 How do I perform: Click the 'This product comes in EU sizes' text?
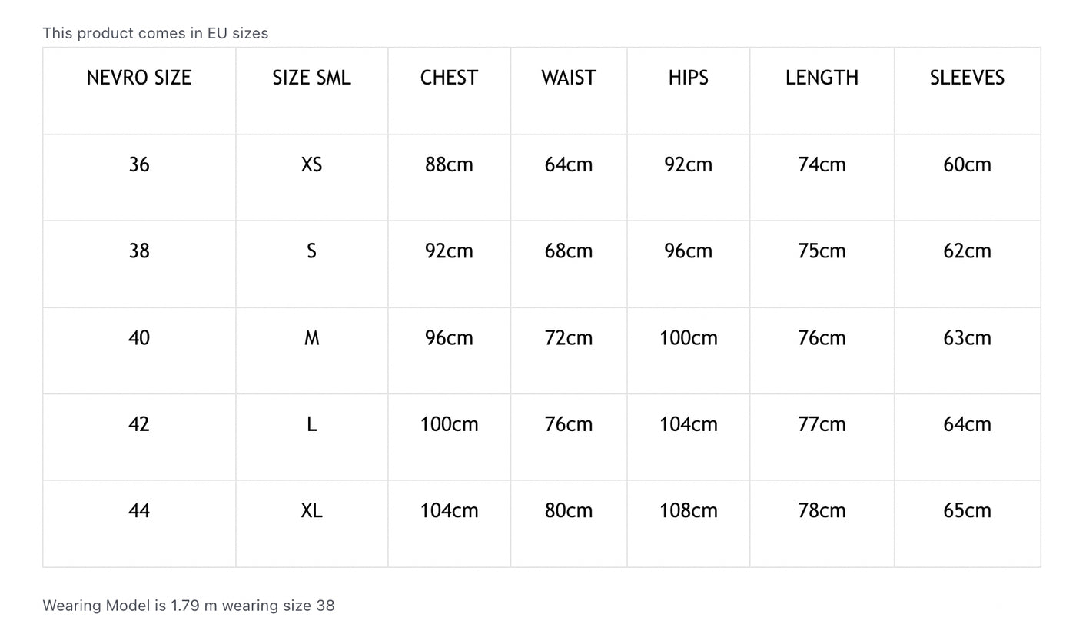point(155,33)
